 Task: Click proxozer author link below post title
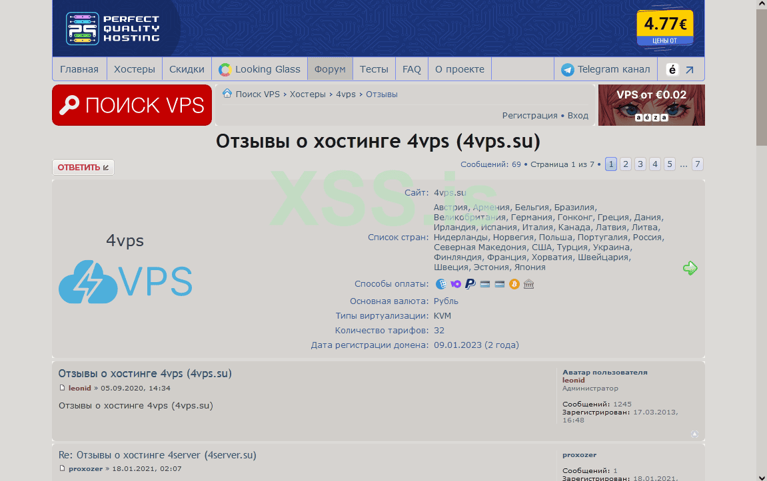tap(85, 468)
